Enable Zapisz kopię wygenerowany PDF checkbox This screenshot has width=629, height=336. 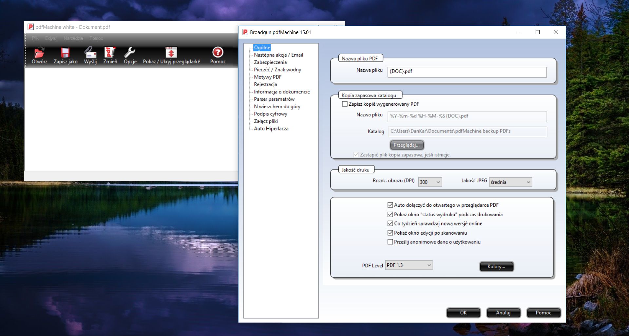[345, 104]
